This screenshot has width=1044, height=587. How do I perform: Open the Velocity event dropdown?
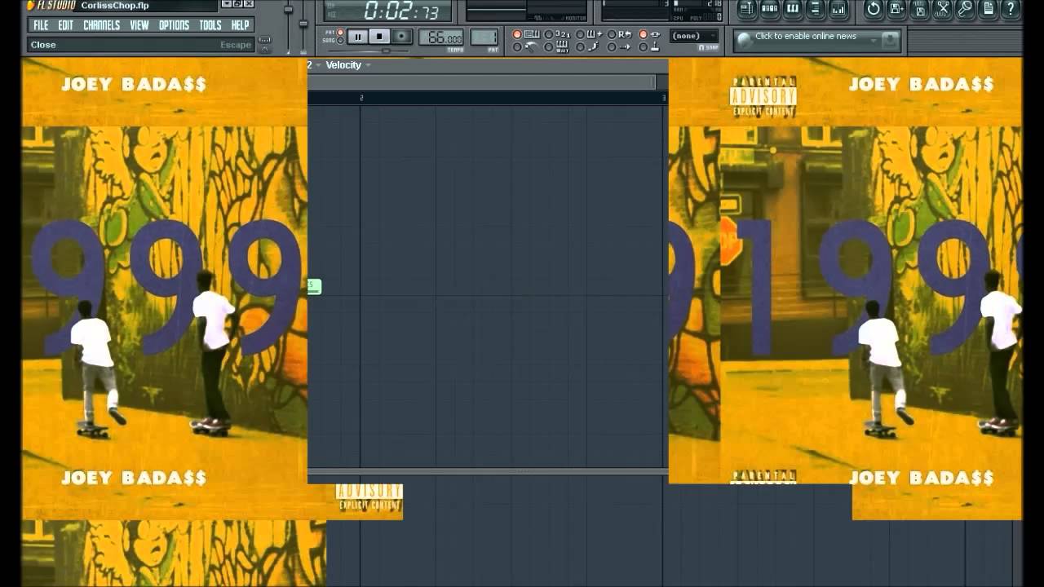(x=348, y=65)
